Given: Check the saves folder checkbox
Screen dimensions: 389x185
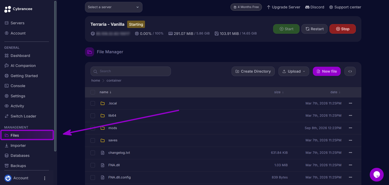Looking at the screenshot, I should point(93,140).
